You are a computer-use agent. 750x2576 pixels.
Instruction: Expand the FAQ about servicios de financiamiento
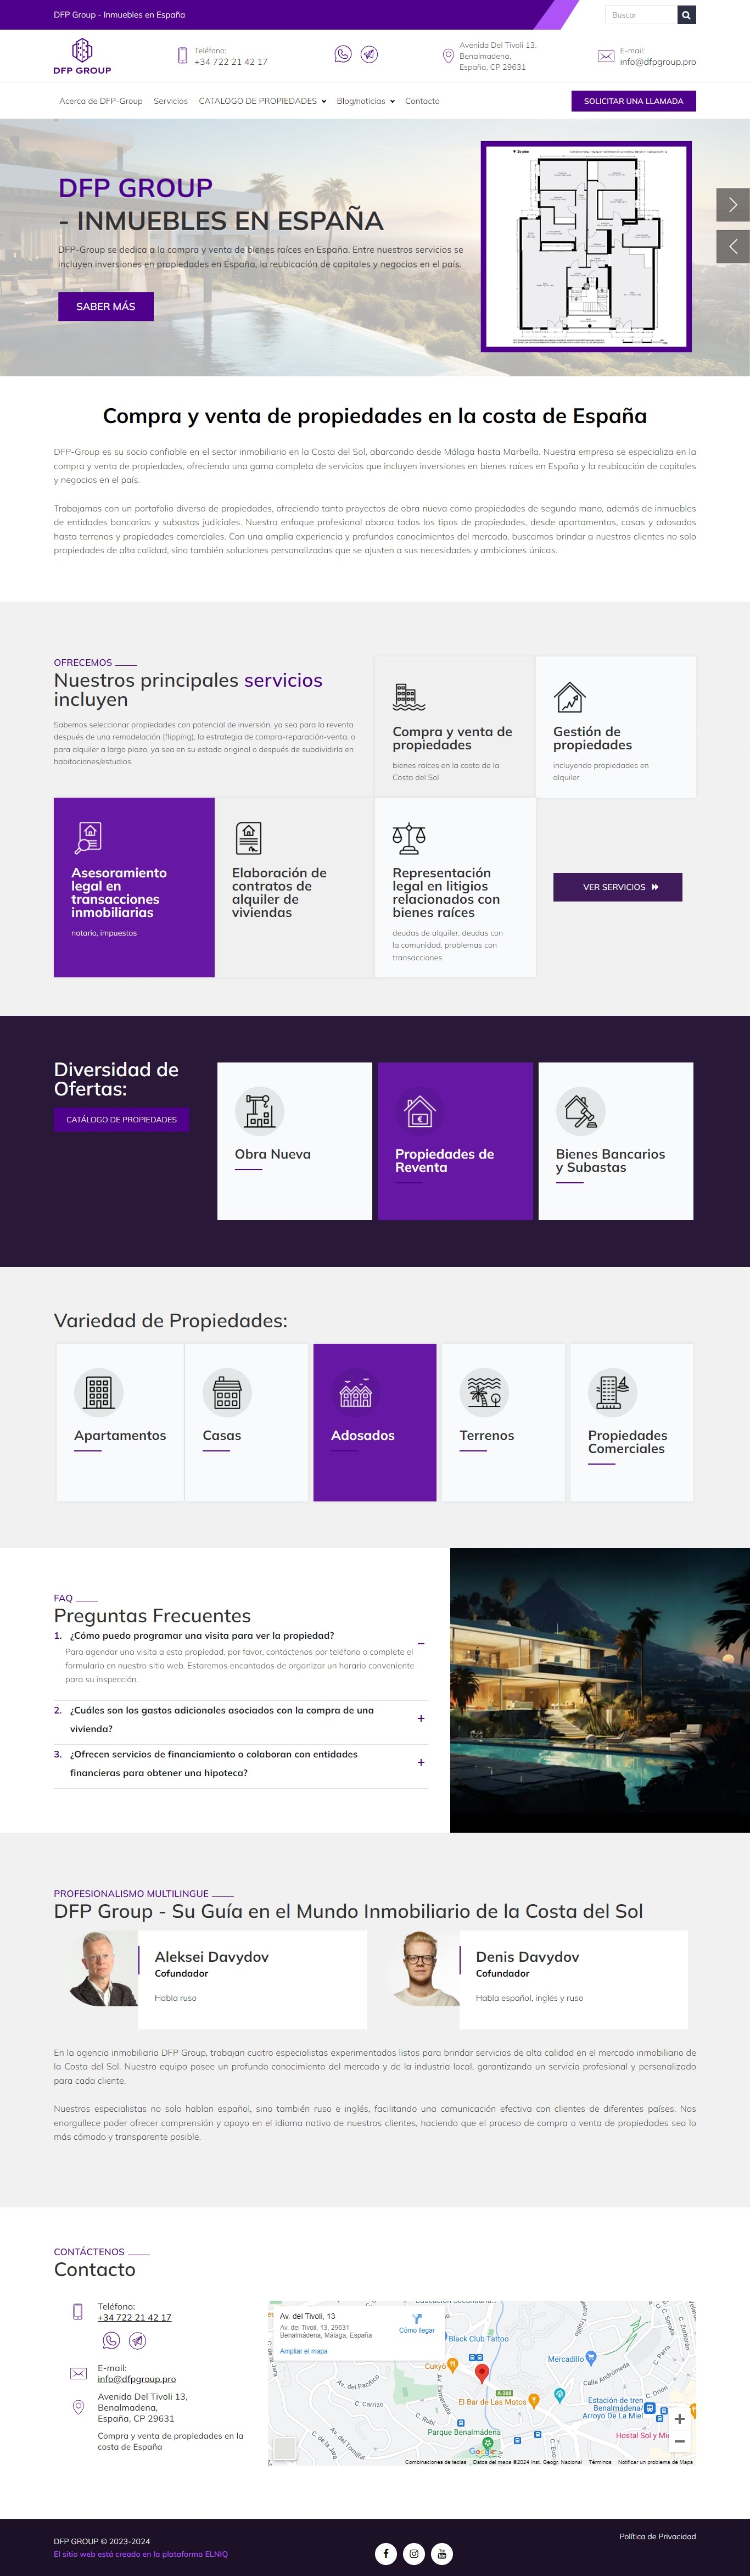[421, 1762]
